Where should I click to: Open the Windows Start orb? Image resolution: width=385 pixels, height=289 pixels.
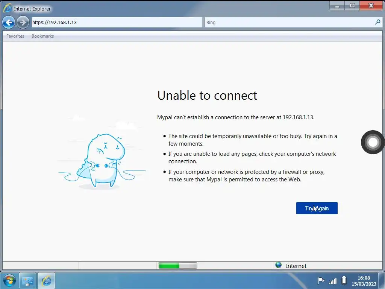pos(9,280)
